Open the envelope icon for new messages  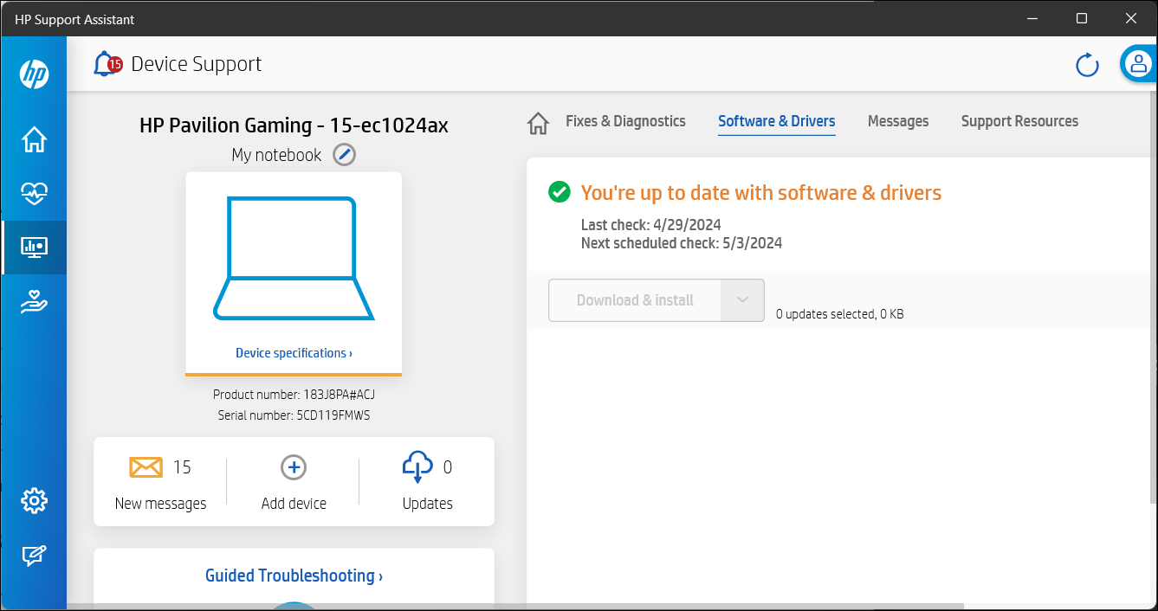click(146, 466)
